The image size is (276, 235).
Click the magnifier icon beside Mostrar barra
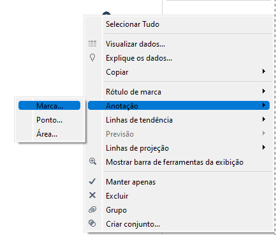click(x=92, y=162)
